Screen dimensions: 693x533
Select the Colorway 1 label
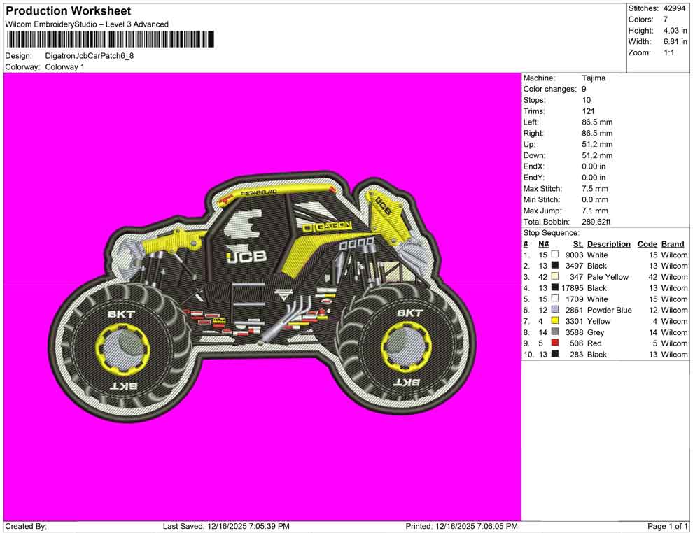pos(64,67)
